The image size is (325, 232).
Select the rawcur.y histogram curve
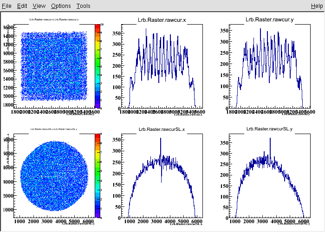pyautogui.click(x=269, y=68)
